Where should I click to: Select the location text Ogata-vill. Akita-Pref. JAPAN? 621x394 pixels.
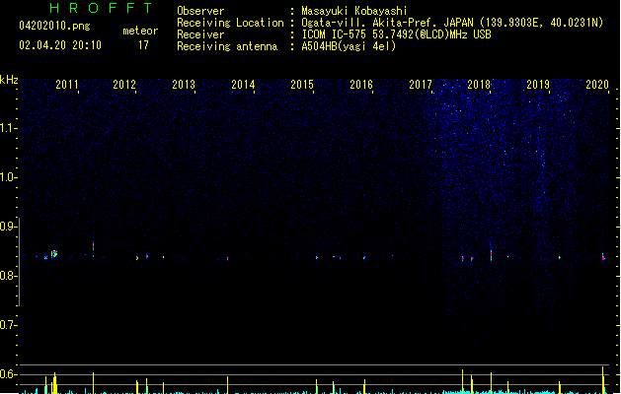[x=387, y=23]
